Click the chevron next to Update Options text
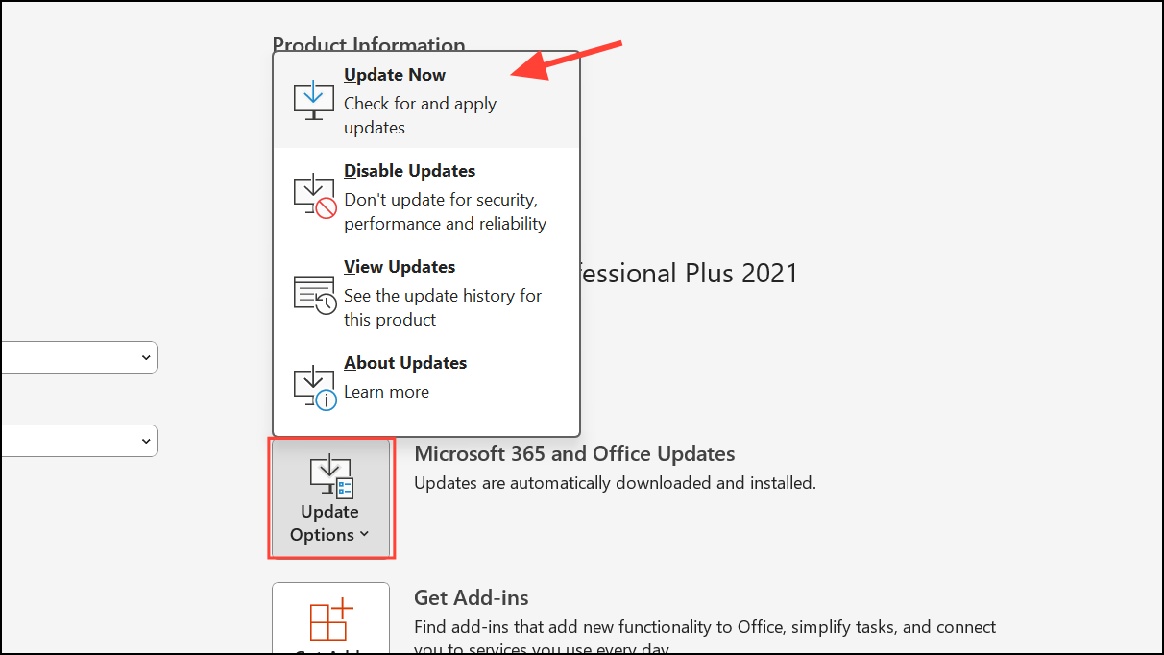 [361, 535]
